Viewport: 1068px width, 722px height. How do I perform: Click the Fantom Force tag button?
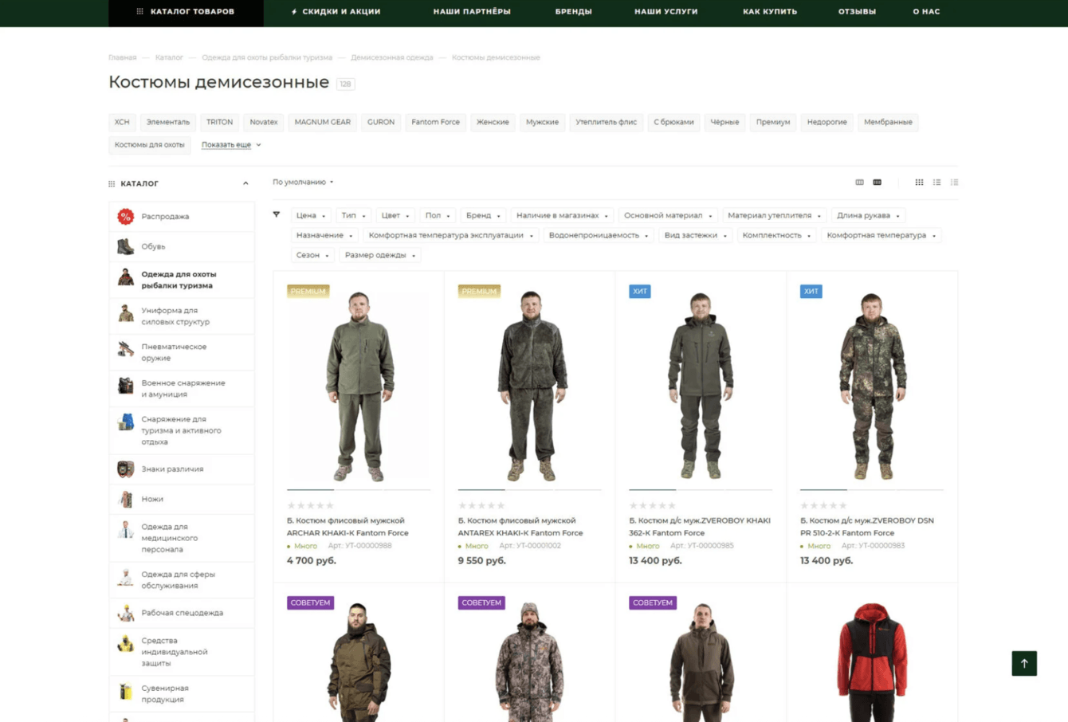[x=435, y=123]
